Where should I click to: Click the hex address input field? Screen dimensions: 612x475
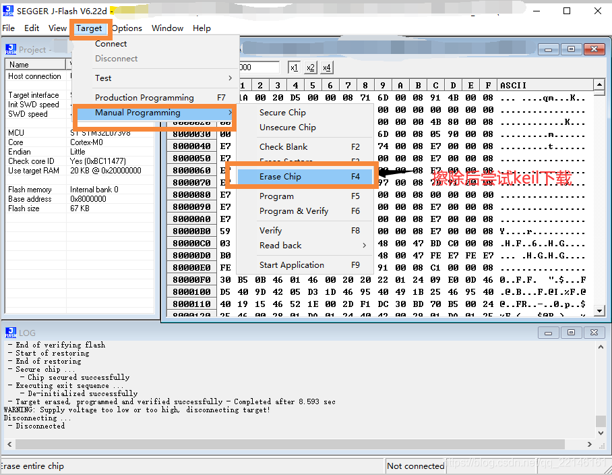point(259,67)
